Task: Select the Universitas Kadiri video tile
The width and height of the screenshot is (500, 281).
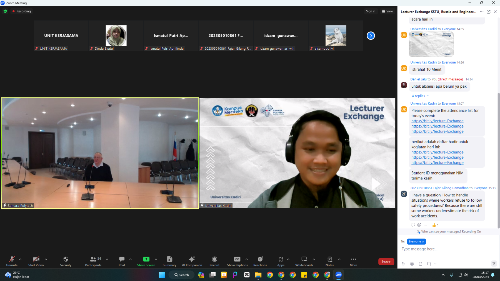Action: (297, 153)
